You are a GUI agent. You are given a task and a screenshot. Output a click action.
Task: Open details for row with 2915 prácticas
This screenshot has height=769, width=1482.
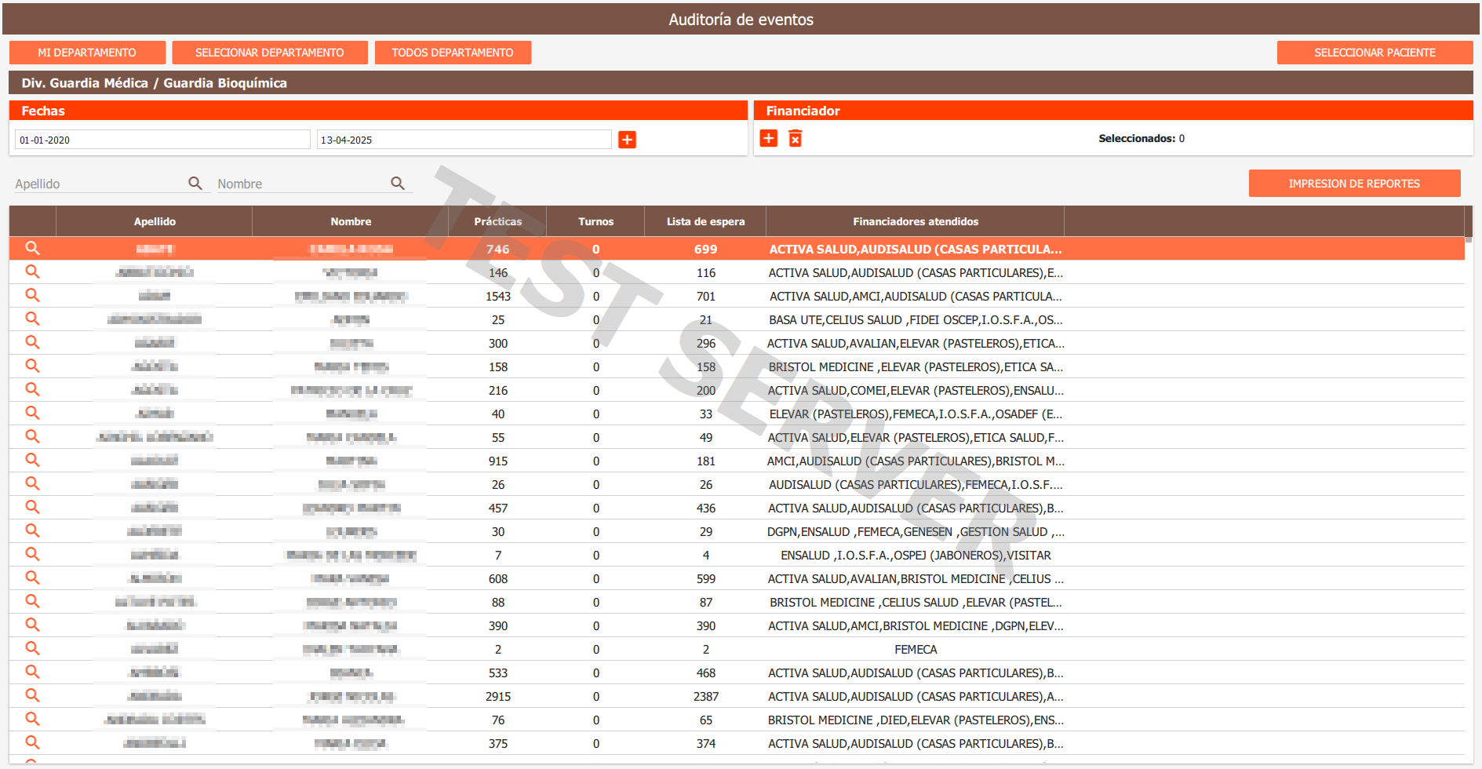32,695
